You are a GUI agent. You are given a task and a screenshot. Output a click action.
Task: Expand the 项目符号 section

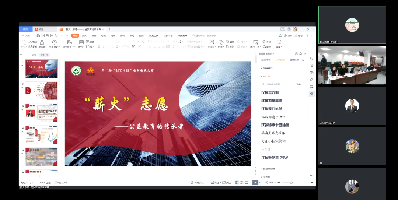coord(267,68)
